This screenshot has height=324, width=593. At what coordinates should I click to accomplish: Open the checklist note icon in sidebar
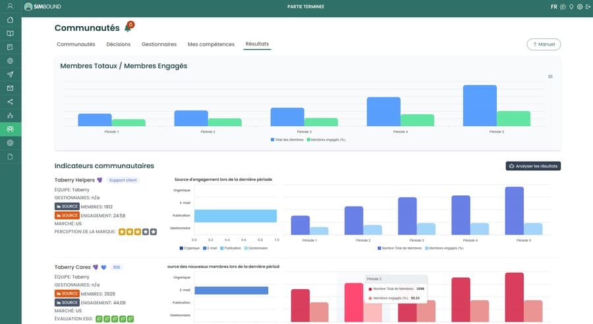coord(10,47)
